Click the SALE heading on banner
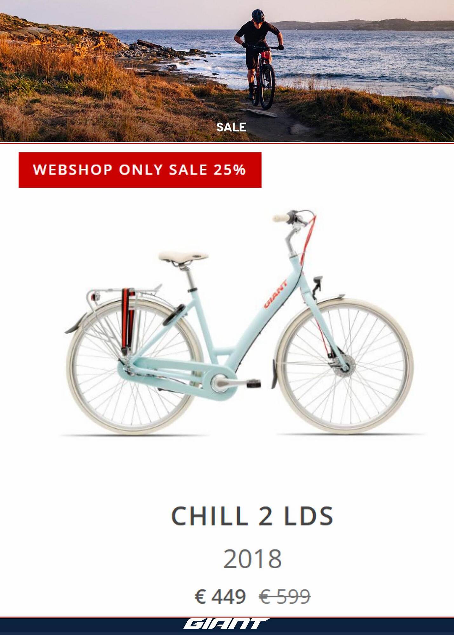 (x=231, y=127)
